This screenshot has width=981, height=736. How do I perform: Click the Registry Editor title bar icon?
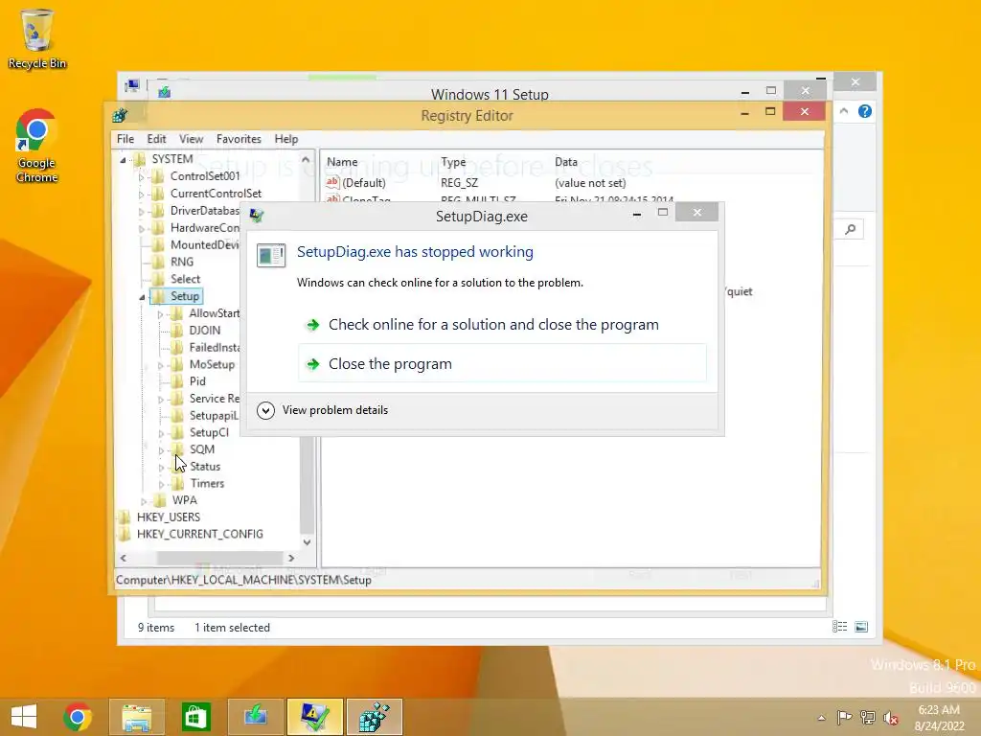[x=120, y=116]
